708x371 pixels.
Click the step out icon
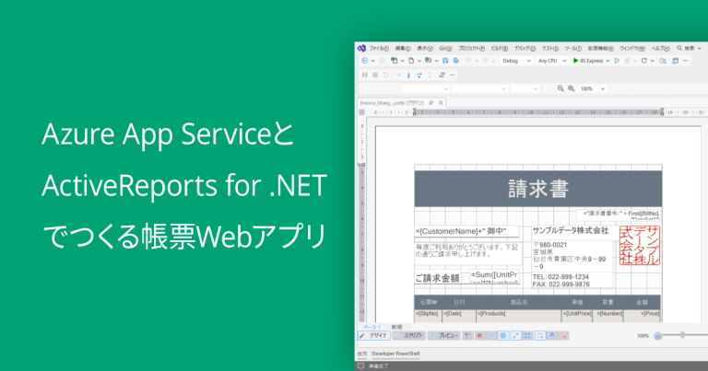tap(430, 75)
